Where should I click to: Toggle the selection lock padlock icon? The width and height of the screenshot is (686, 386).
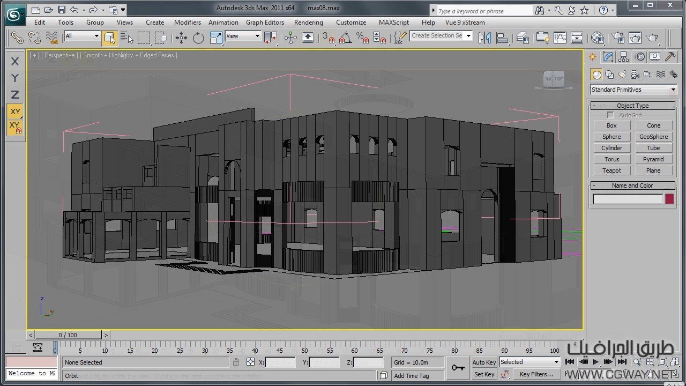point(236,362)
